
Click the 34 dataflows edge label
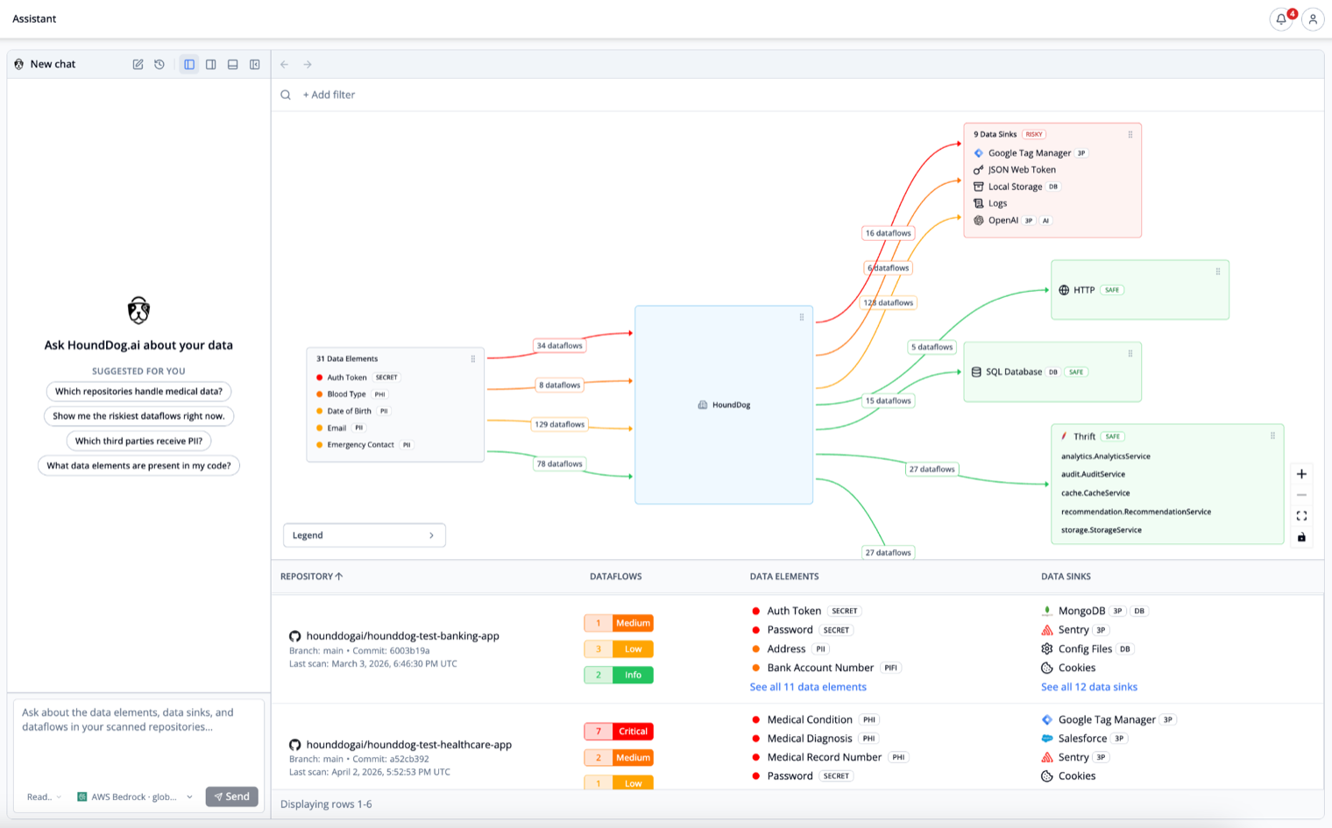click(x=559, y=345)
